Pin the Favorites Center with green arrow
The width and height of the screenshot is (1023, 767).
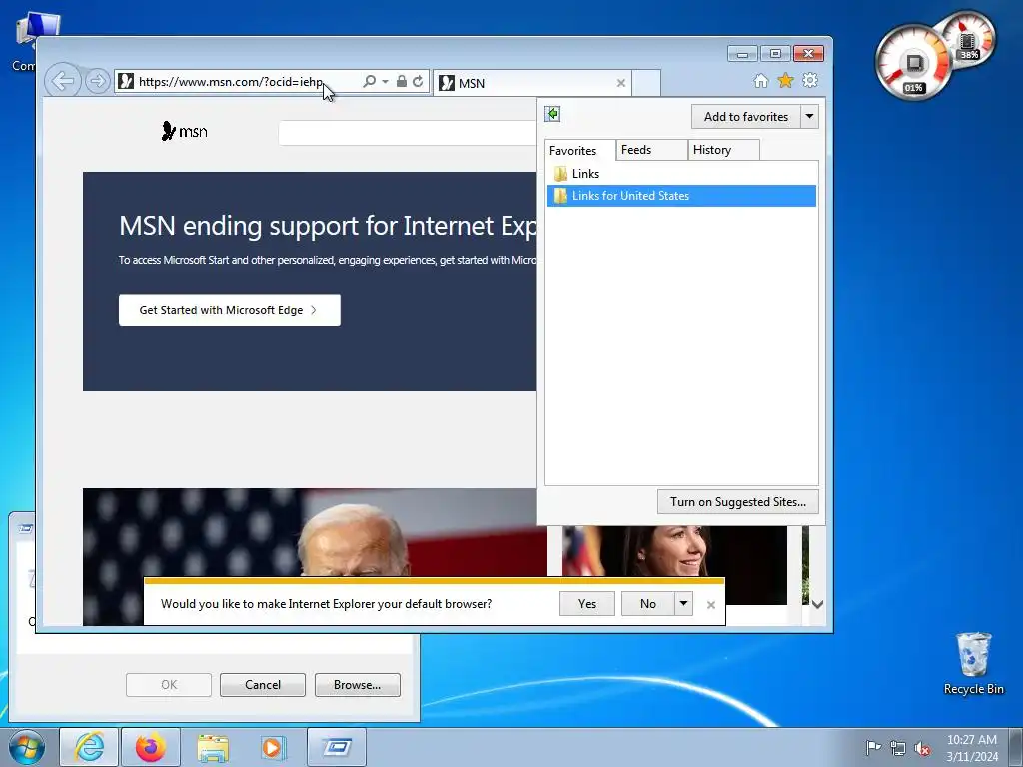point(552,114)
